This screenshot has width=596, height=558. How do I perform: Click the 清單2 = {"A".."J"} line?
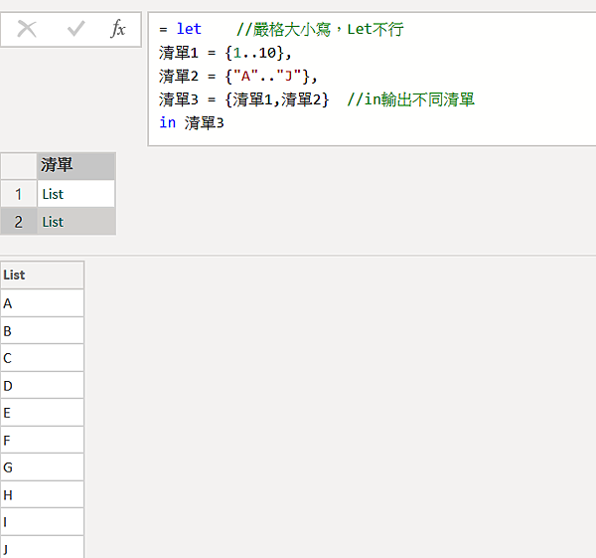coord(237,77)
